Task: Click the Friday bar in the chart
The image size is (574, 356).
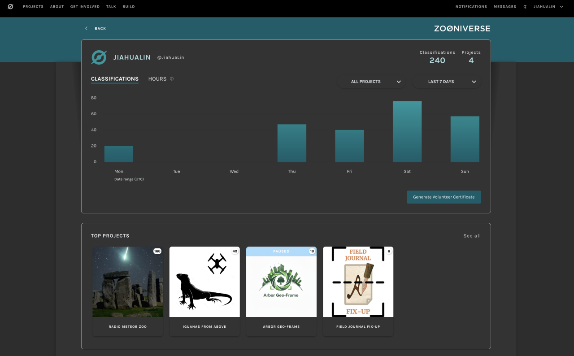Action: click(x=349, y=146)
